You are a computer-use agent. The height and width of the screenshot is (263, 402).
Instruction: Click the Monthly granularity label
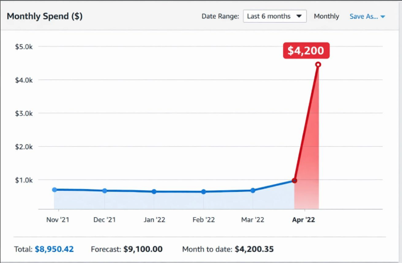pyautogui.click(x=327, y=17)
